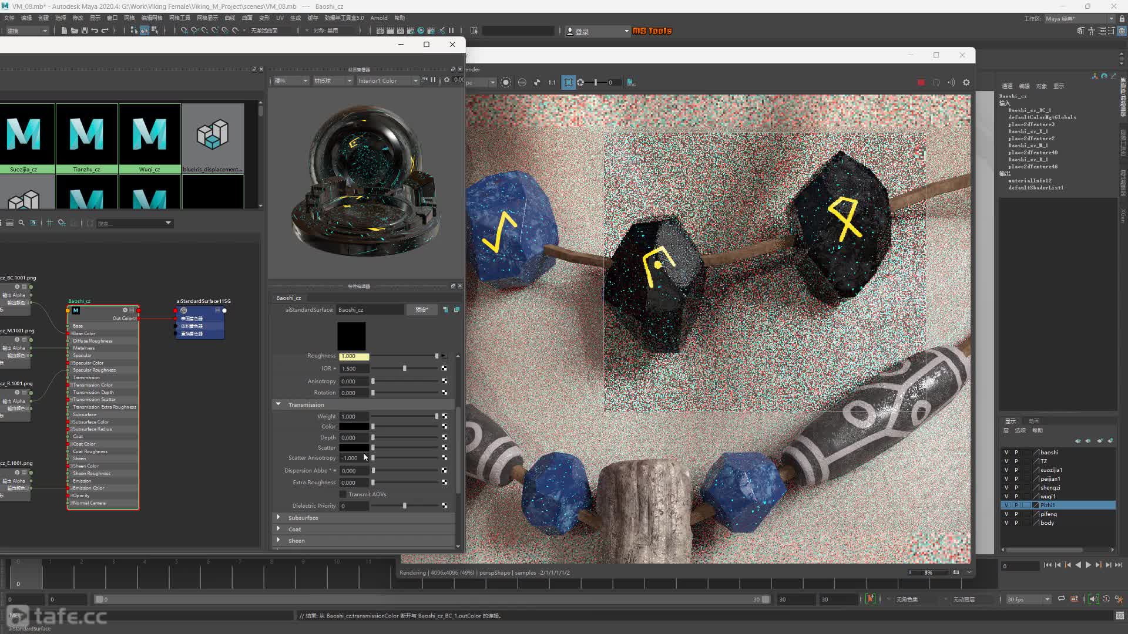Image resolution: width=1128 pixels, height=634 pixels.
Task: Click the 预设 preset button in attribute editor
Action: pos(422,310)
